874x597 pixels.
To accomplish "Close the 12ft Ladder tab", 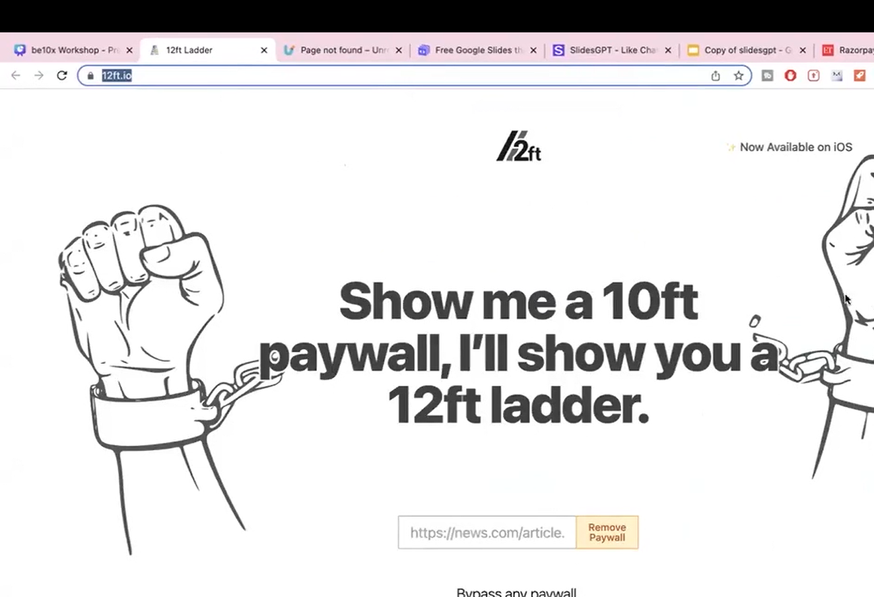I will tap(264, 50).
